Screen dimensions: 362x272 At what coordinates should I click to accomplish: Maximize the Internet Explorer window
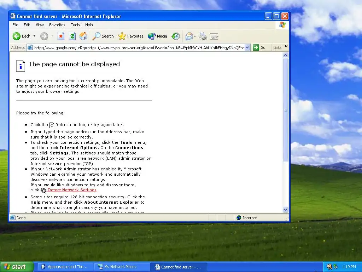click(x=276, y=16)
